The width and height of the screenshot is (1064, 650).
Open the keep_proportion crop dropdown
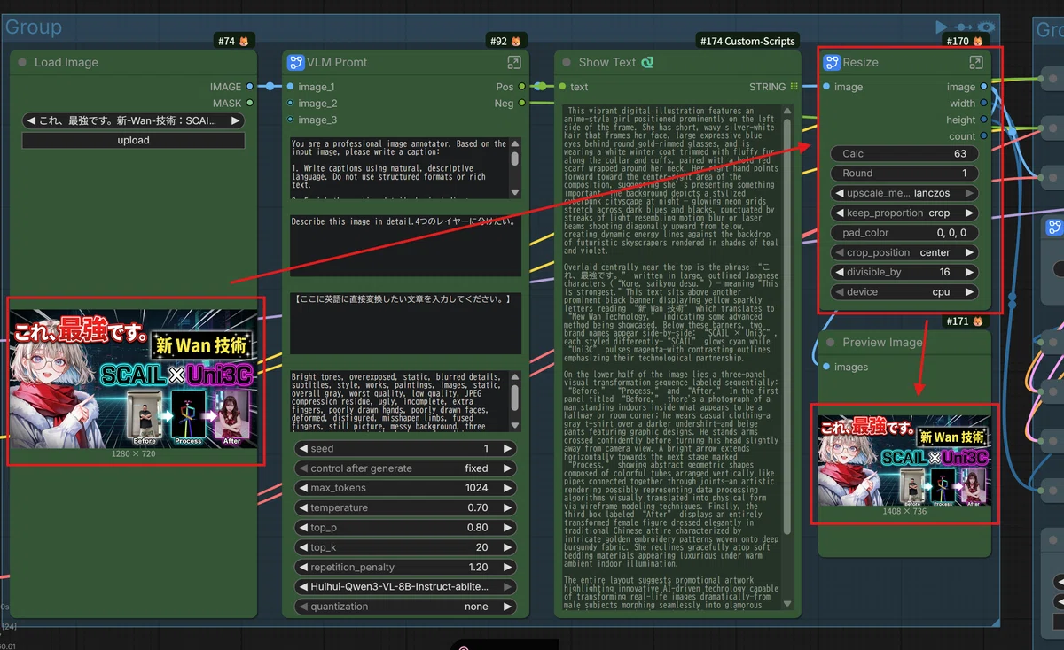coord(904,213)
